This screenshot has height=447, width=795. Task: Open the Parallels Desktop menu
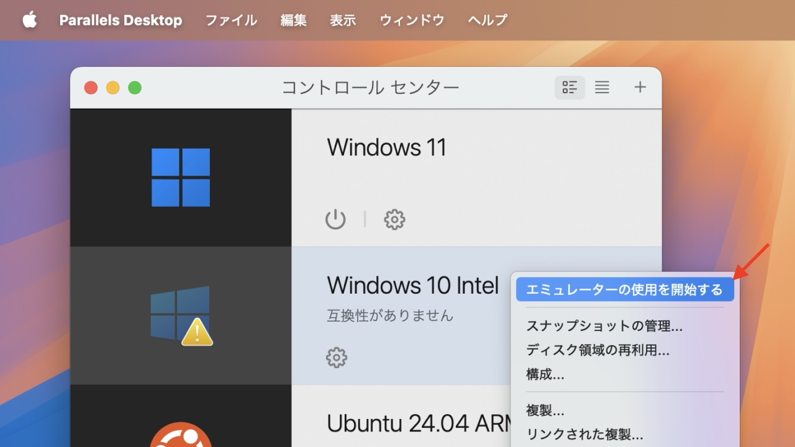click(120, 20)
